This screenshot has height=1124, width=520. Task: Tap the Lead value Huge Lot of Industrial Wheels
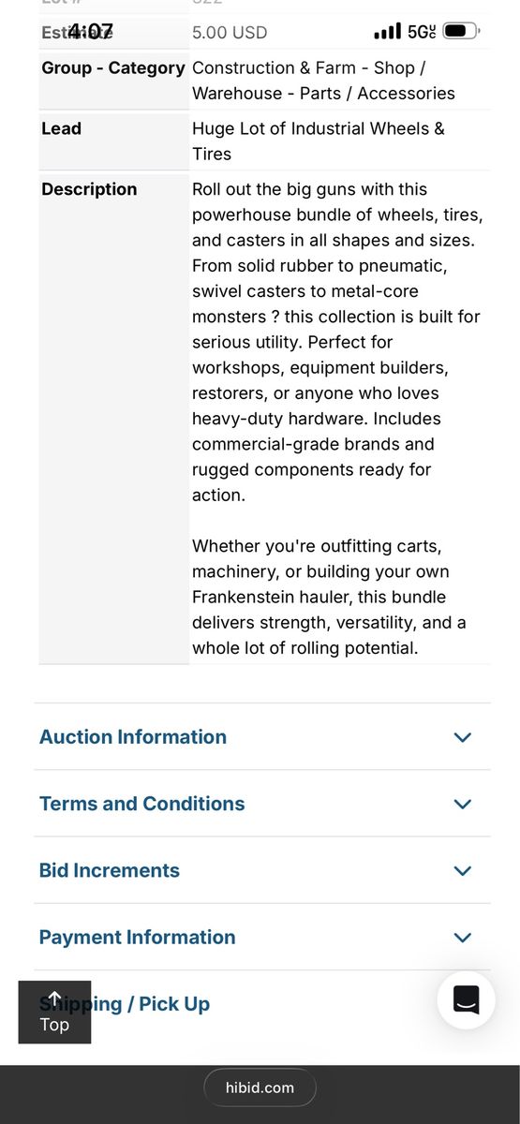[x=319, y=140]
